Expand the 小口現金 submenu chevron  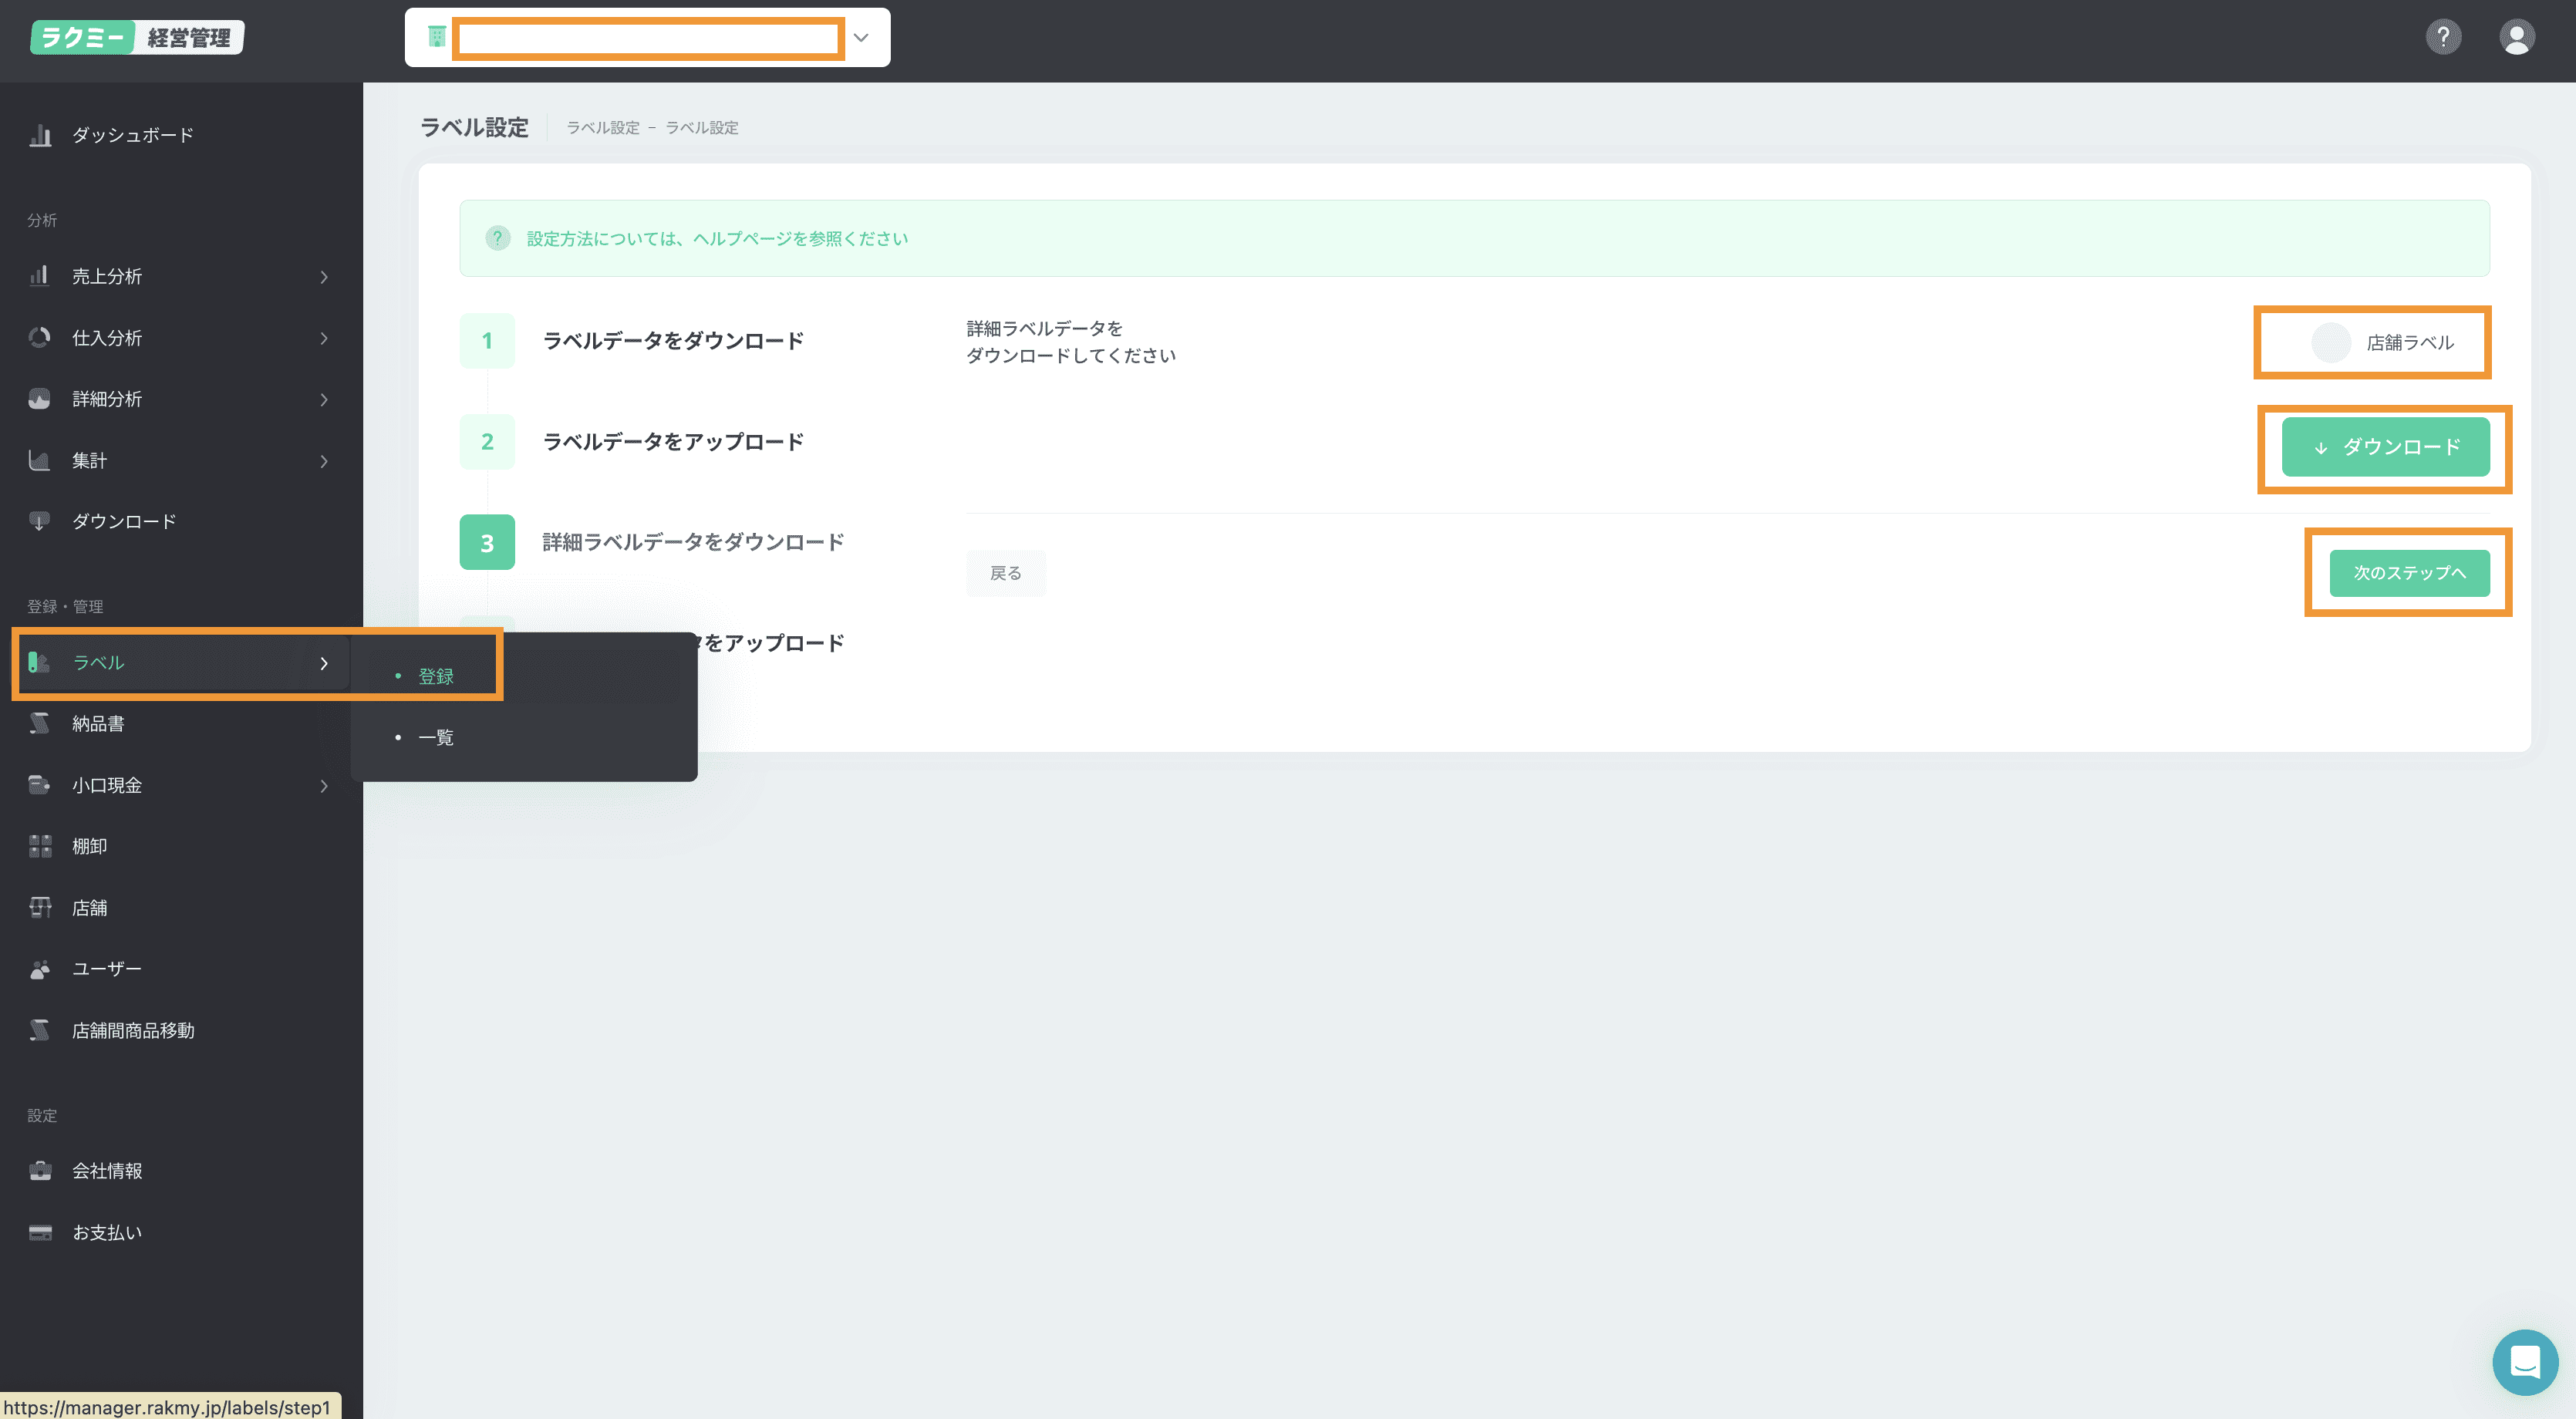324,786
